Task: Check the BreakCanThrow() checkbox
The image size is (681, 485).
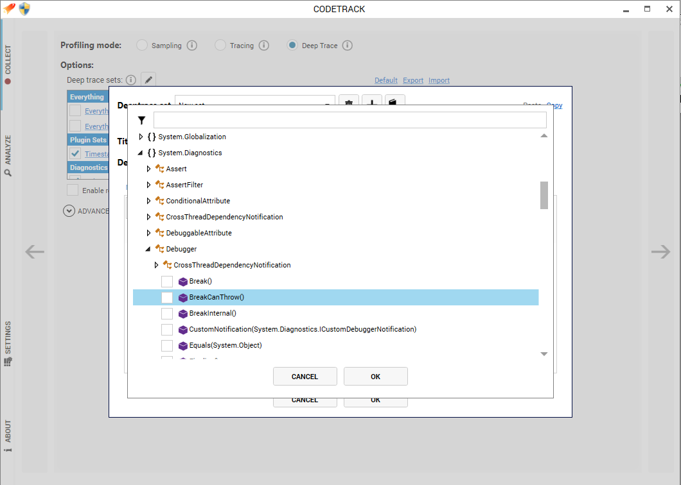Action: click(167, 298)
